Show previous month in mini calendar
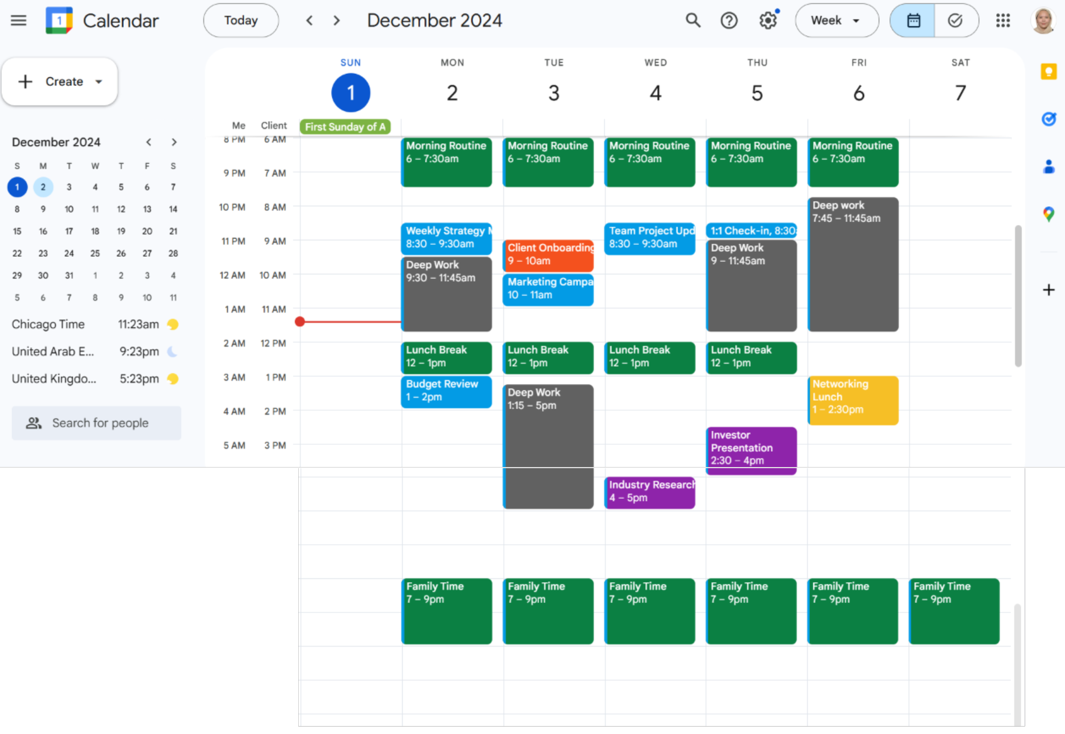Viewport: 1065px width, 734px height. 148,142
